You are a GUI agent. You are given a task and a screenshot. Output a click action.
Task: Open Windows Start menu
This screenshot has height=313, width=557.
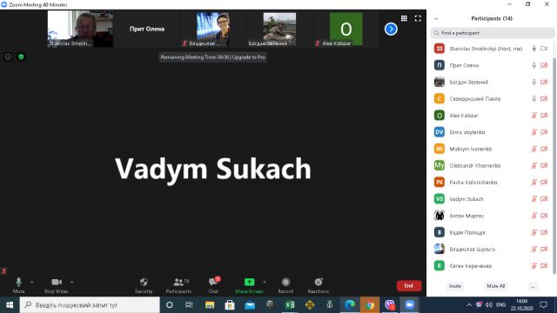tap(10, 305)
